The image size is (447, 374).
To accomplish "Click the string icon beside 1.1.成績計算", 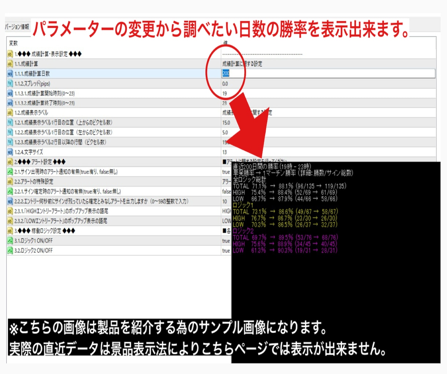I will (10, 64).
